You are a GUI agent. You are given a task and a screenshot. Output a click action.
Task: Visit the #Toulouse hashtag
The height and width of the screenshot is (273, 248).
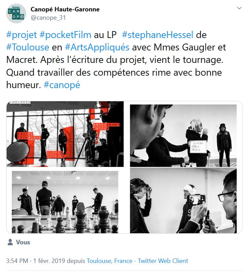28,47
